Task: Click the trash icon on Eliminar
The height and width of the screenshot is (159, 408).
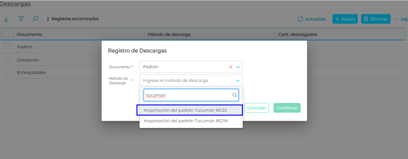Action: pyautogui.click(x=366, y=19)
